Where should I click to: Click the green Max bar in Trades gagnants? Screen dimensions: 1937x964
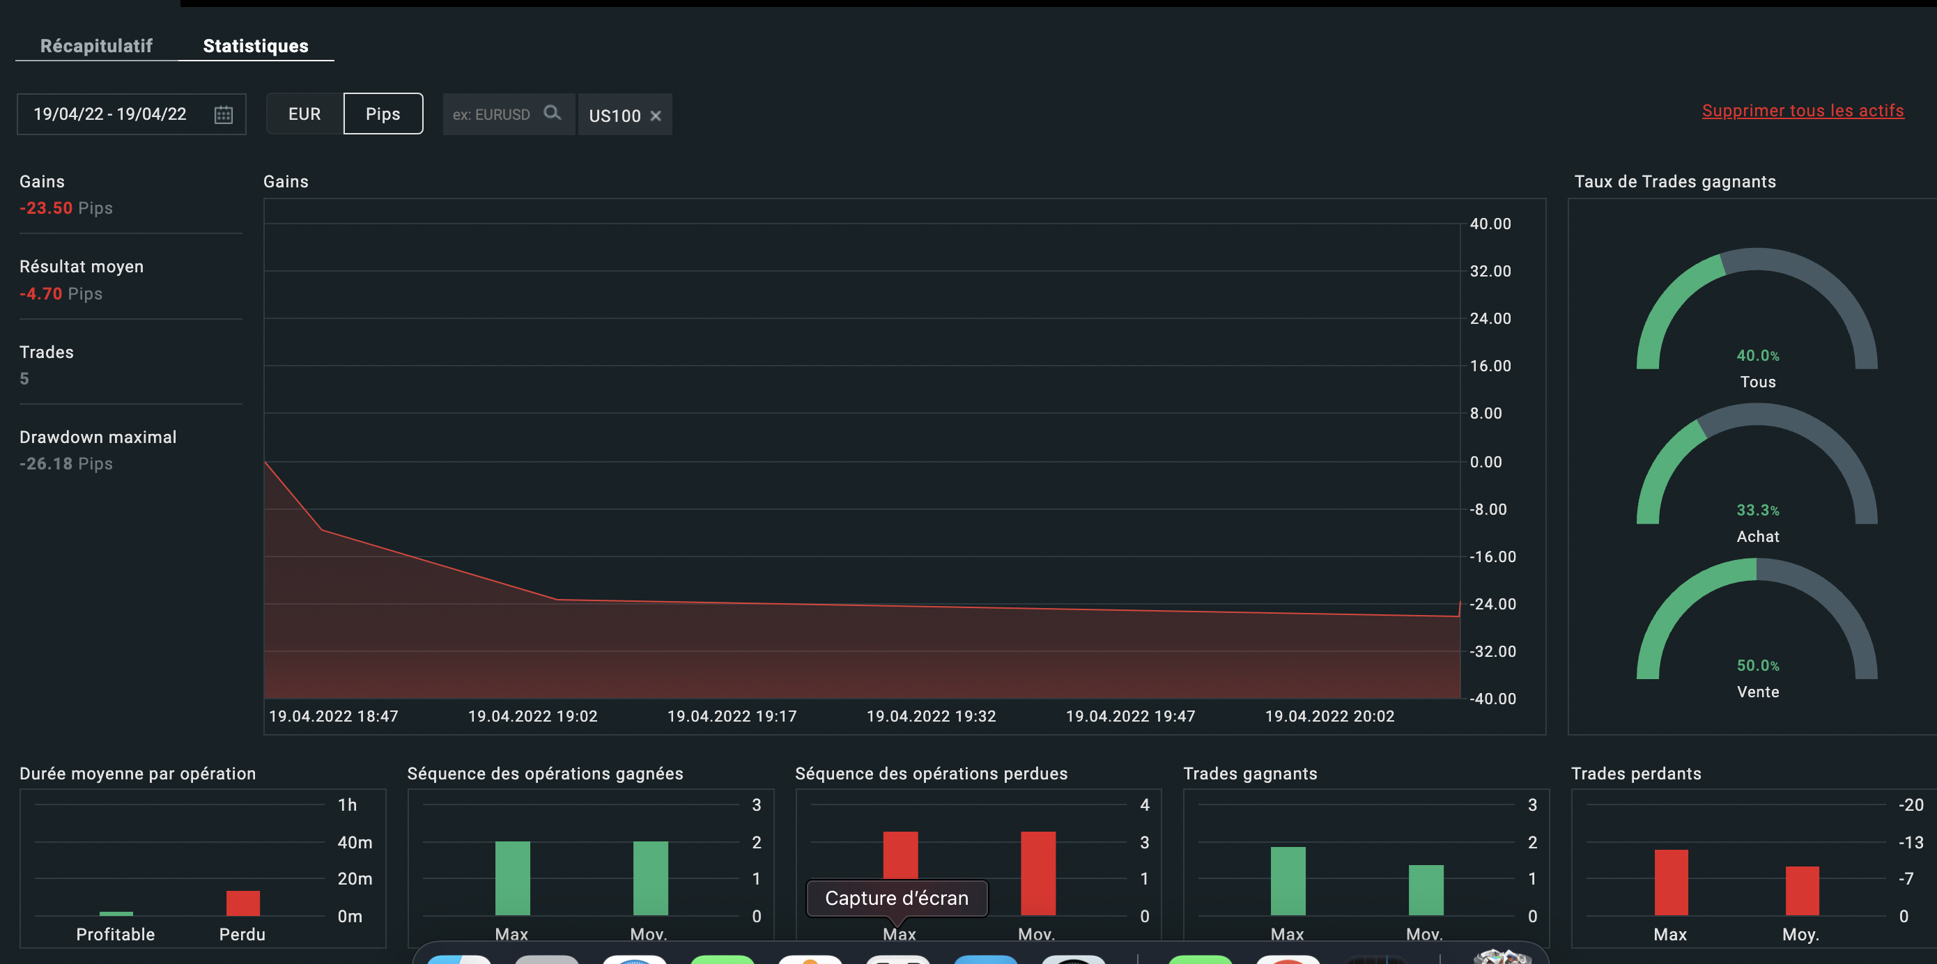1288,880
